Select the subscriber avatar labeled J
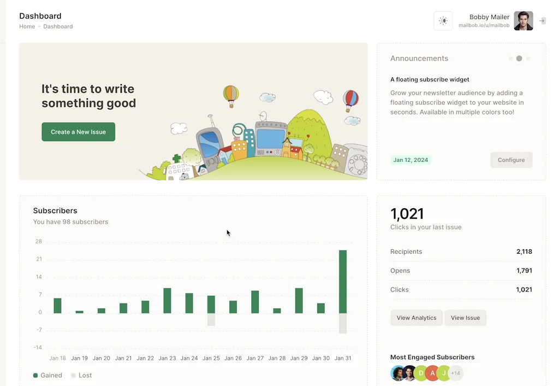This screenshot has width=559, height=386. (x=444, y=373)
